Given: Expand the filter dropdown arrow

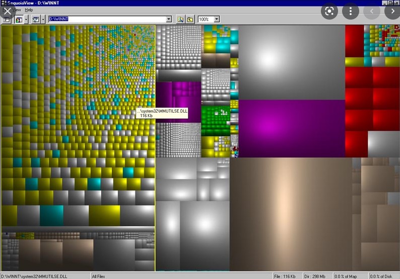Looking at the screenshot, I should tap(43, 19).
